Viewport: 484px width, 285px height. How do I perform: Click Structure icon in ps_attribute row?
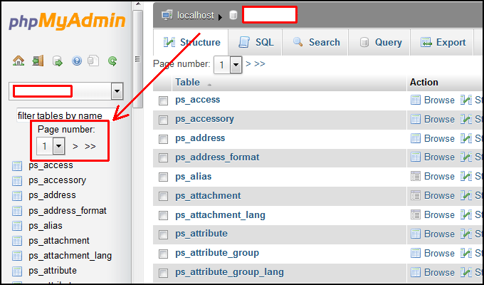466,234
